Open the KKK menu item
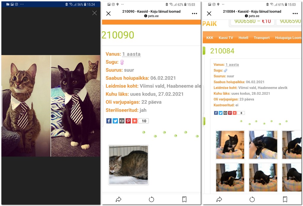The width and height of the screenshot is (303, 206). [x=210, y=38]
